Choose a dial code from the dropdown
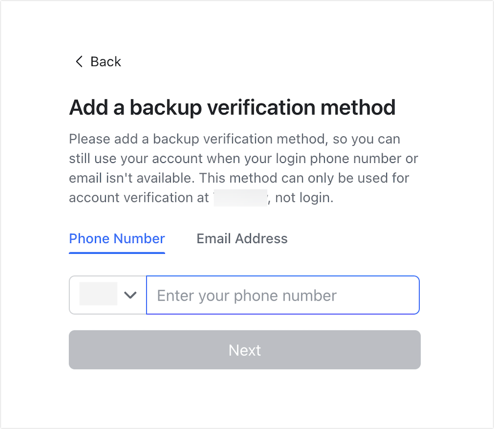 107,295
